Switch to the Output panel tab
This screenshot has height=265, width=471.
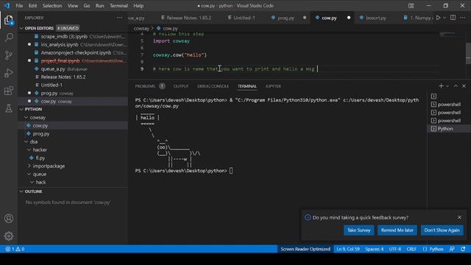coord(181,86)
